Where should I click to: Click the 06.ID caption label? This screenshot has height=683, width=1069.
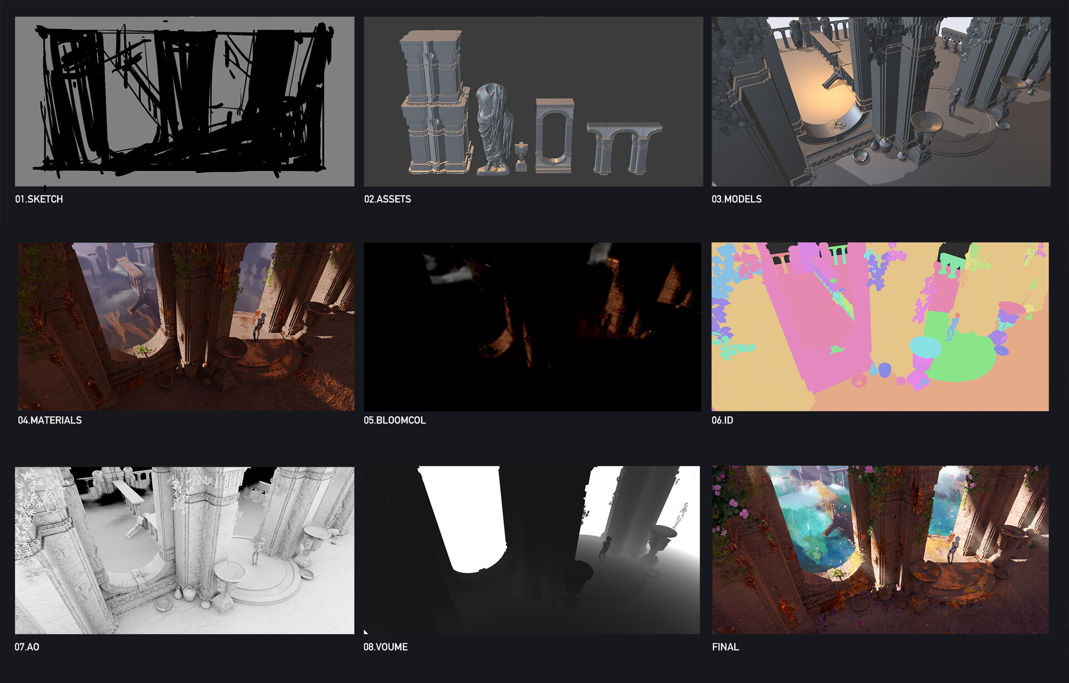pos(722,420)
